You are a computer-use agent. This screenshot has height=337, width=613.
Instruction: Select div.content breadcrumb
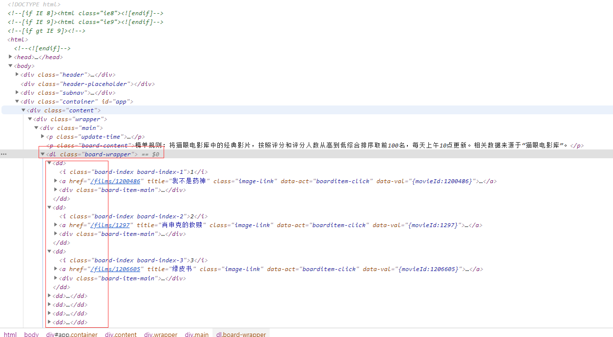point(121,334)
